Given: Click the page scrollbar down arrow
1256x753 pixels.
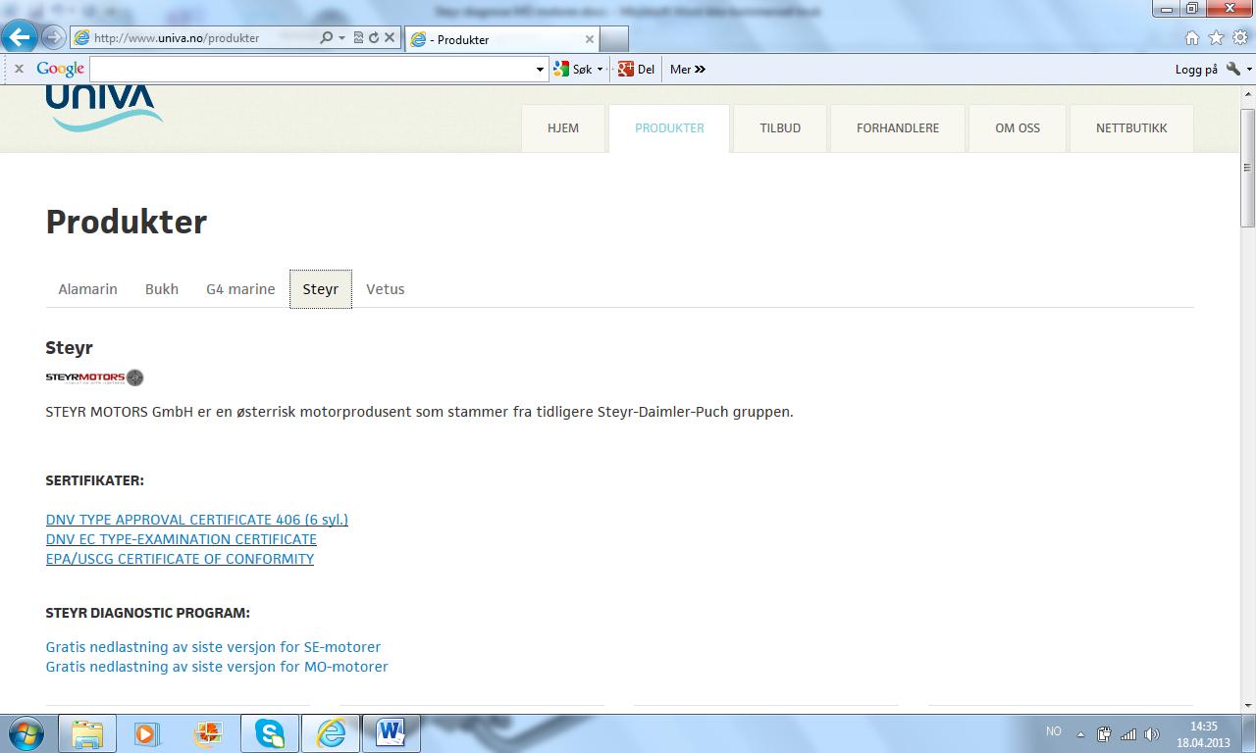Looking at the screenshot, I should 1248,704.
